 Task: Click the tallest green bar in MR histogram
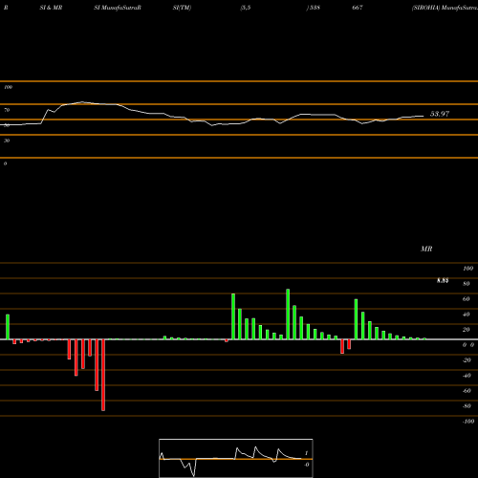tap(288, 315)
